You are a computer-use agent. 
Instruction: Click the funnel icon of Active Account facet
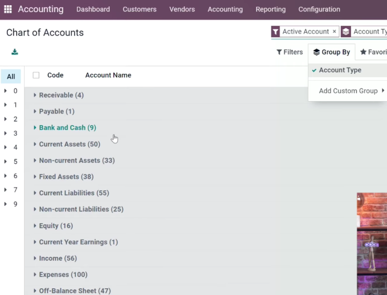[x=276, y=31]
